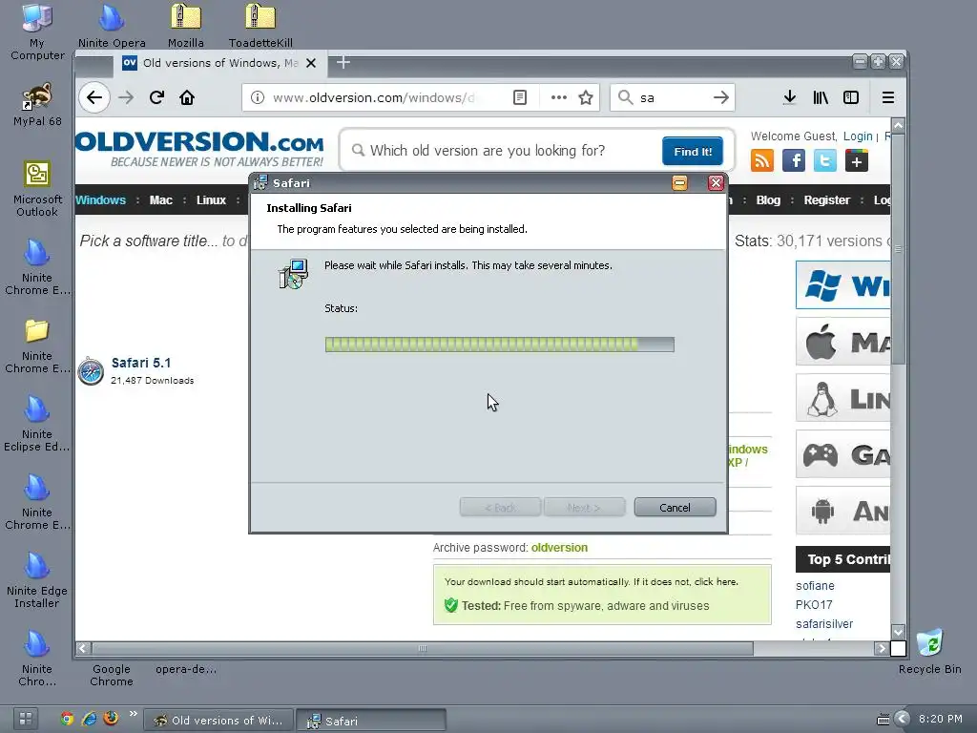Launch Chrome from quick launch
This screenshot has width=977, height=733.
67,719
